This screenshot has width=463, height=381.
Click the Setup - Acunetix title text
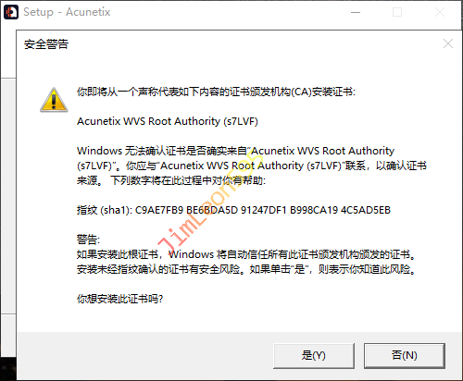click(67, 12)
